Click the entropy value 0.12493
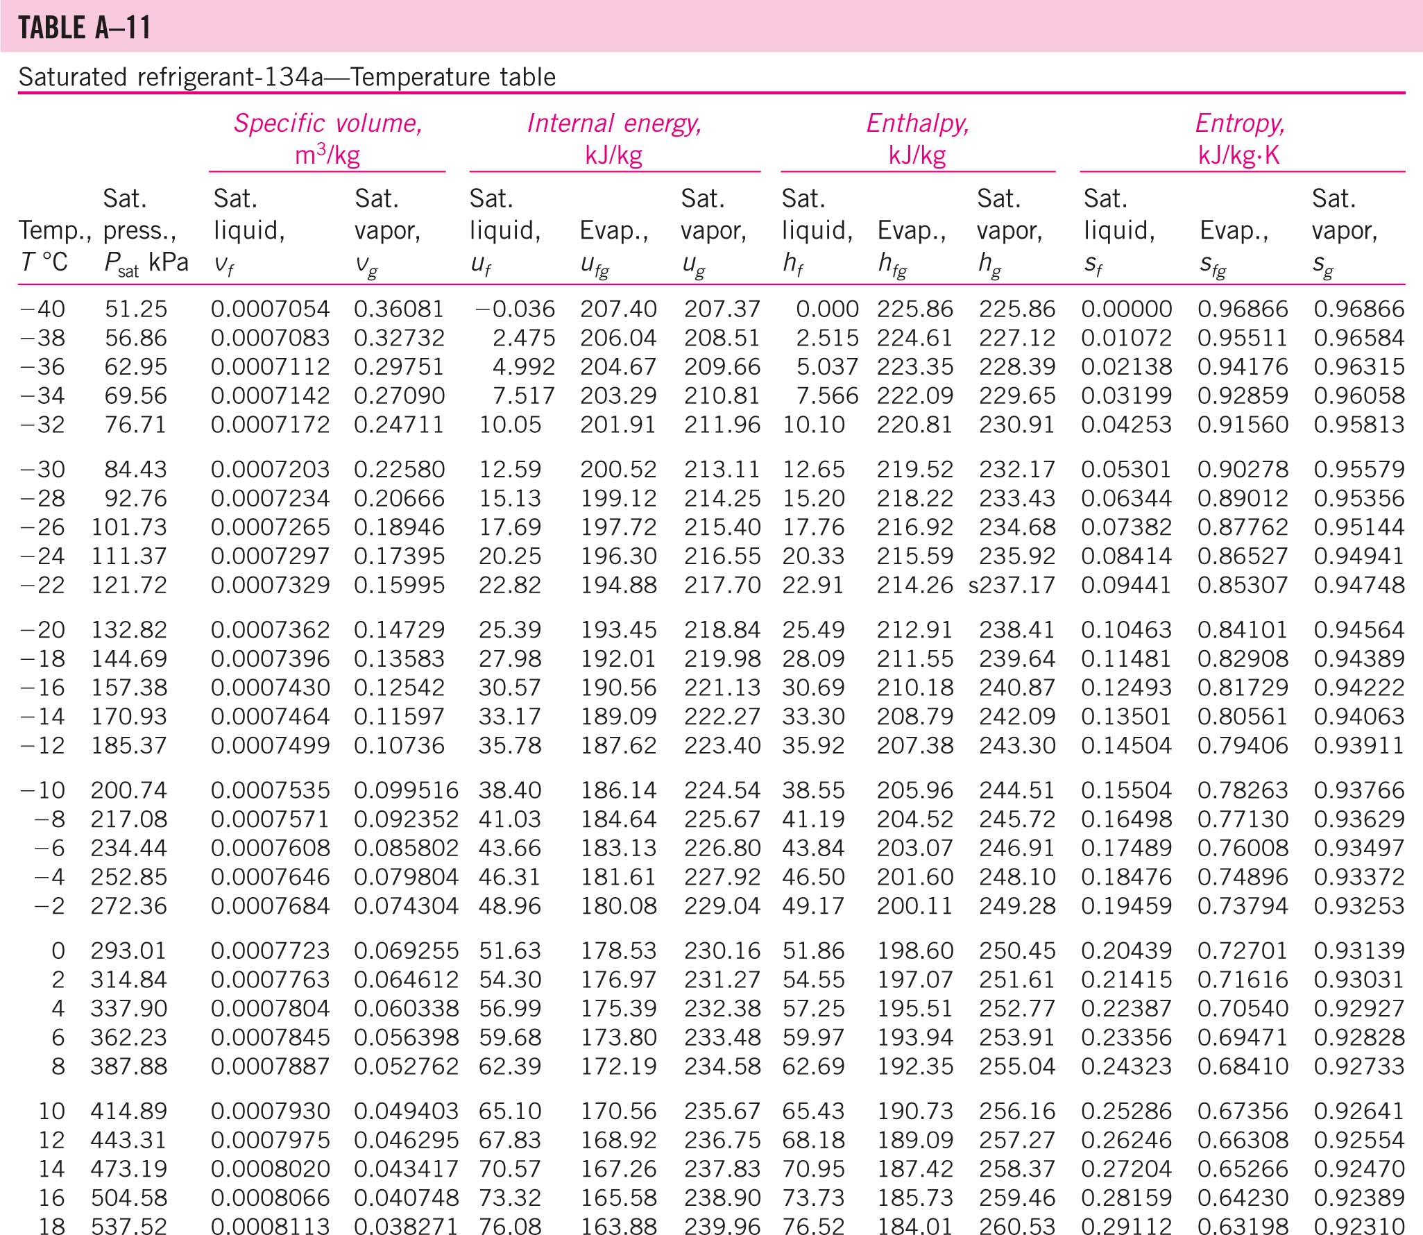Viewport: 1423px width, 1235px height. tap(1127, 688)
